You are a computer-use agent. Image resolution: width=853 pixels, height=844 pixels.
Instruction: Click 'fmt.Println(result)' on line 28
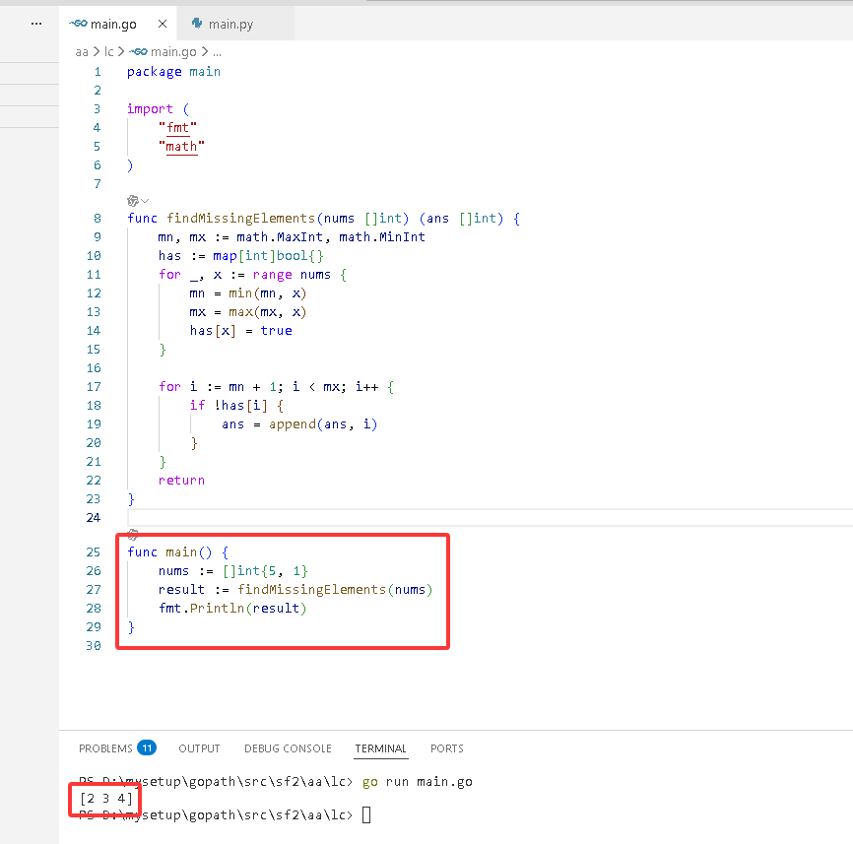(232, 608)
